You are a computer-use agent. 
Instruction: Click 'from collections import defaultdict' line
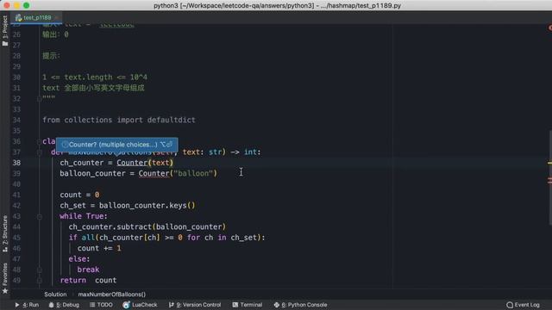tap(119, 120)
